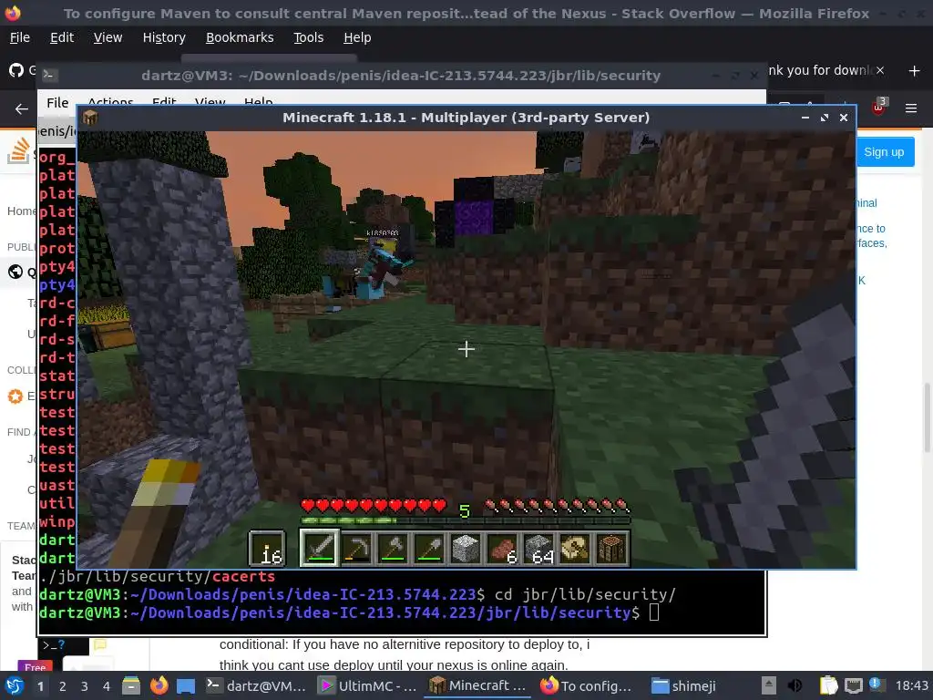Viewport: 933px width, 700px height.
Task: Click the Home link in Stack Overflow sidebar
Action: (22, 211)
